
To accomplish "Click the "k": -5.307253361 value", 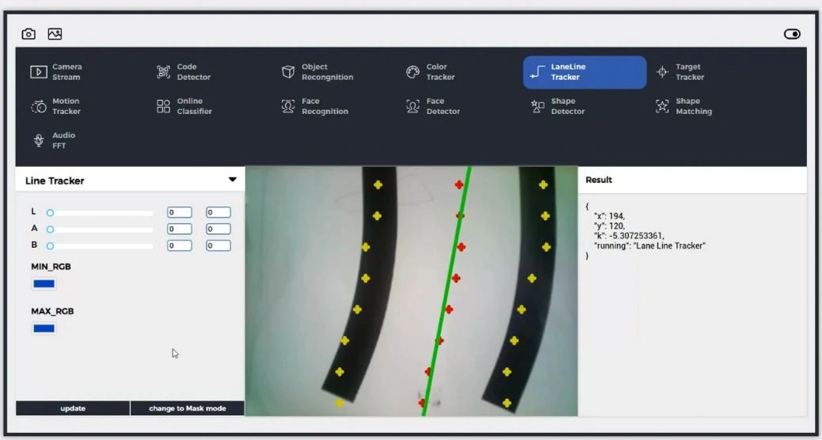I will click(x=629, y=236).
